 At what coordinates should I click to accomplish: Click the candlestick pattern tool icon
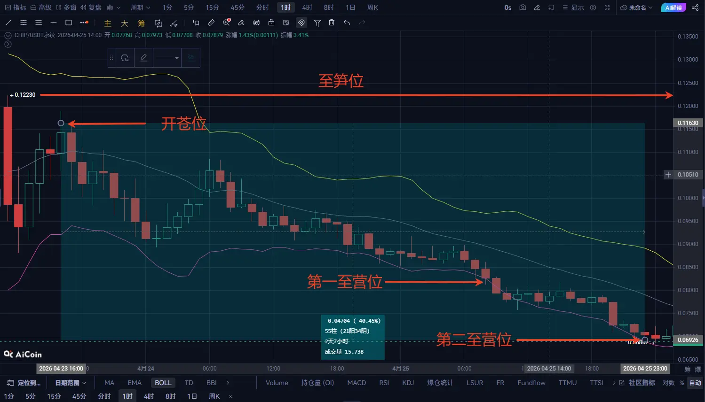[x=256, y=23]
